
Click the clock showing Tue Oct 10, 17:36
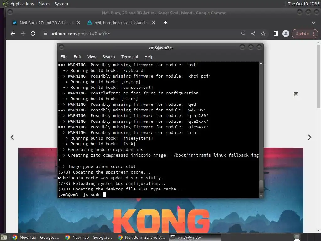[303, 4]
